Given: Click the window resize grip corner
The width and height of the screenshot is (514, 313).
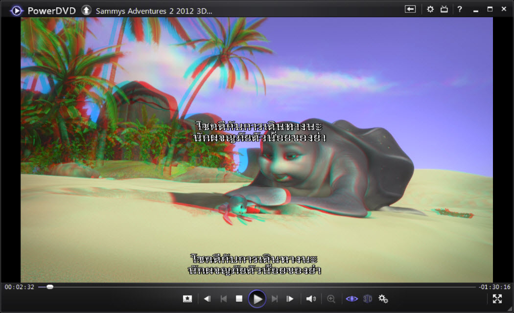Looking at the screenshot, I should 510,309.
